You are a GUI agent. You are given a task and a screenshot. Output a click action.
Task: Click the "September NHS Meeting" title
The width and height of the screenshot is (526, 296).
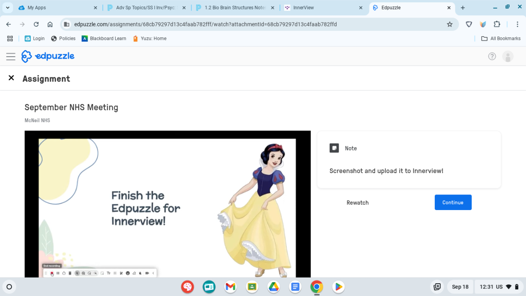pyautogui.click(x=72, y=107)
